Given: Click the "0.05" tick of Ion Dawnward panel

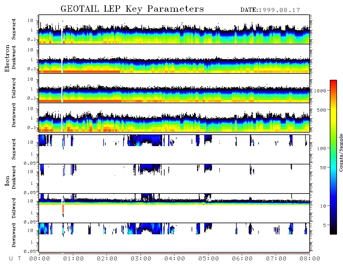Looking at the screenshot, I should (x=29, y=251).
